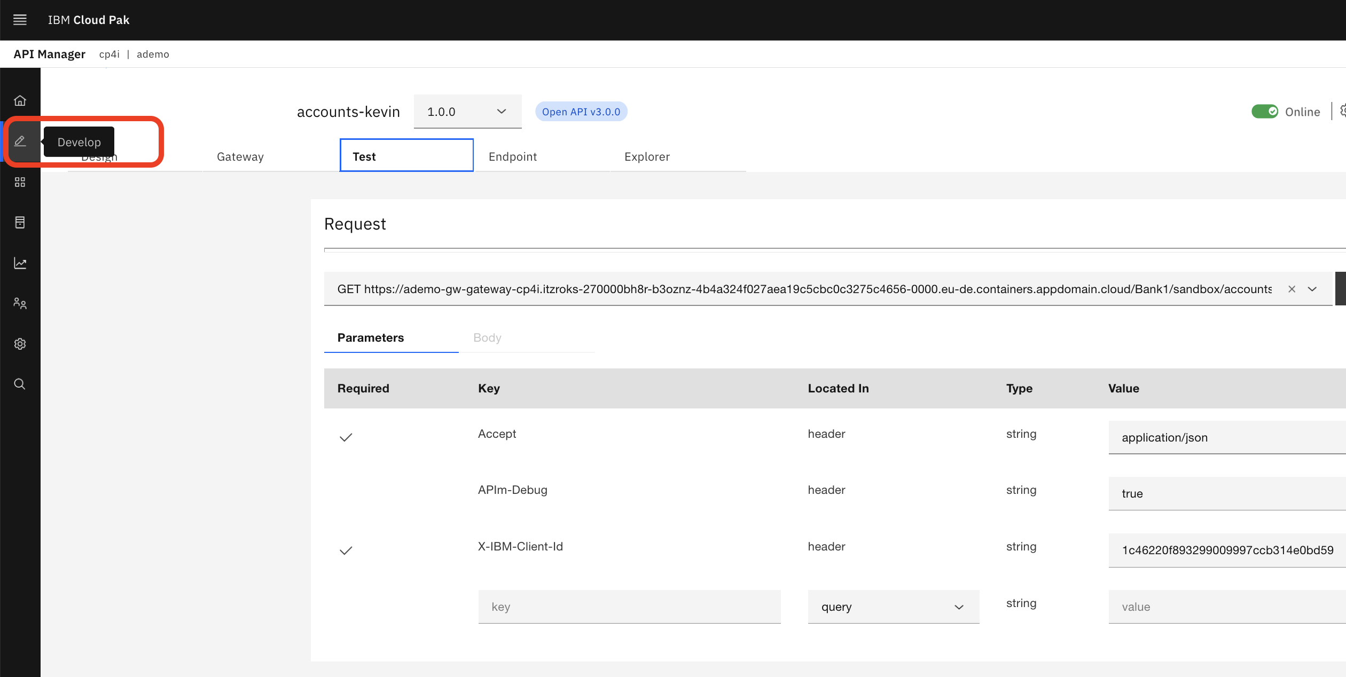
Task: Select the Home icon in the sidebar
Action: click(x=20, y=100)
